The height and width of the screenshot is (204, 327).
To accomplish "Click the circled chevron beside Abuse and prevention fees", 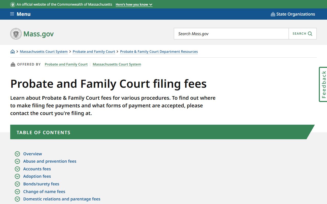I will pos(17,161).
